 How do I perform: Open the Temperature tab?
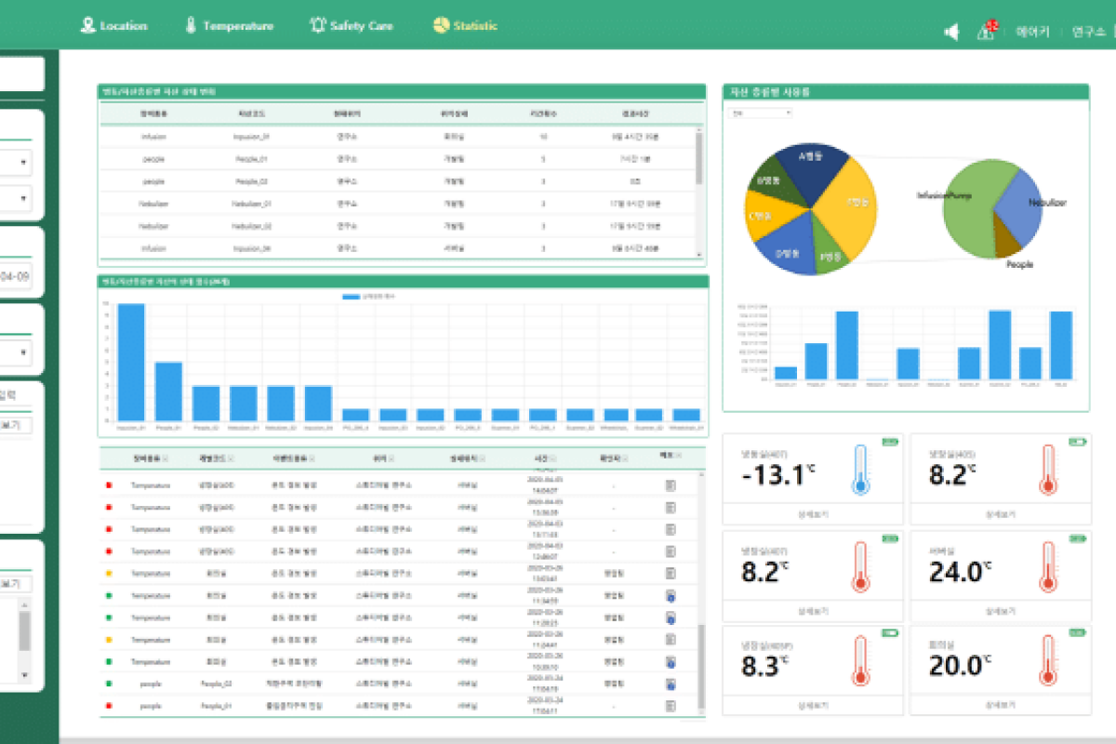(x=229, y=26)
